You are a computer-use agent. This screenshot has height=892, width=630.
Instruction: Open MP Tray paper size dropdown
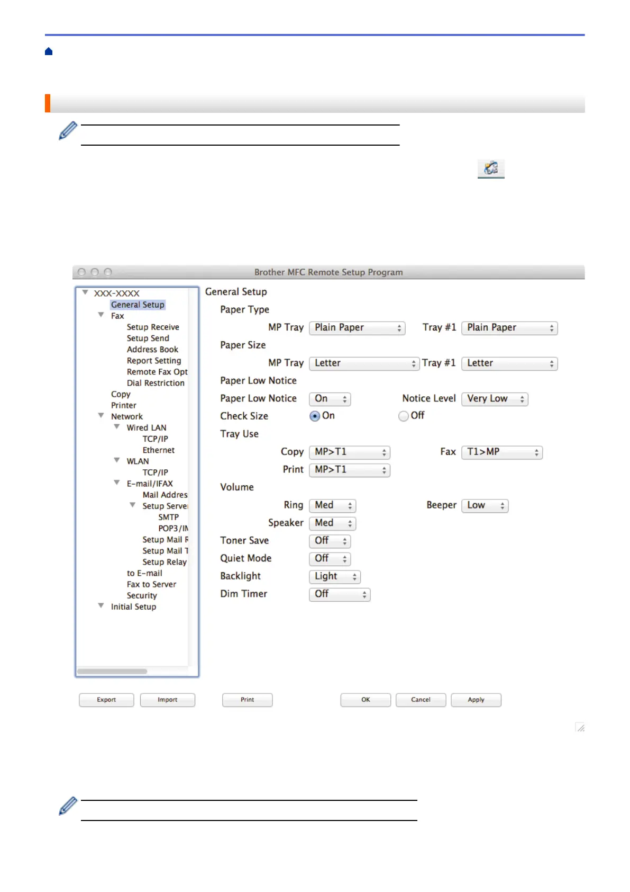coord(364,363)
